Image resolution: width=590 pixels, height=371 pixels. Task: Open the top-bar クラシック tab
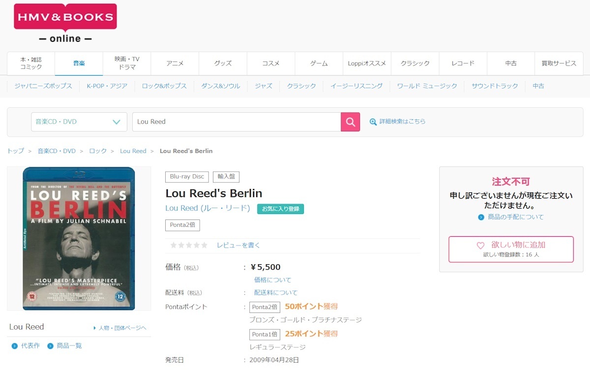pos(415,63)
